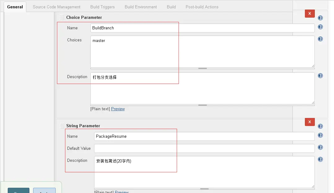Open help for the BuildBranch name field
This screenshot has width=334, height=193.
[x=320, y=27]
